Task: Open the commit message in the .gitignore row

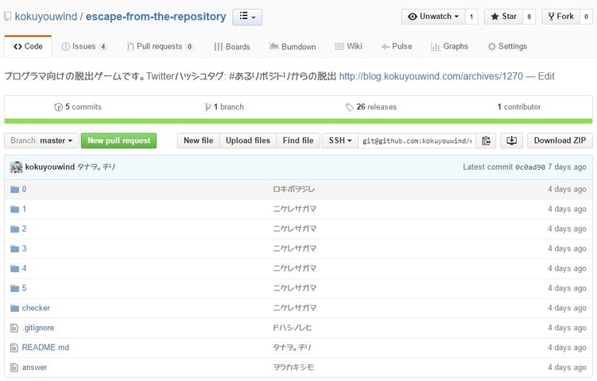Action: tap(292, 327)
